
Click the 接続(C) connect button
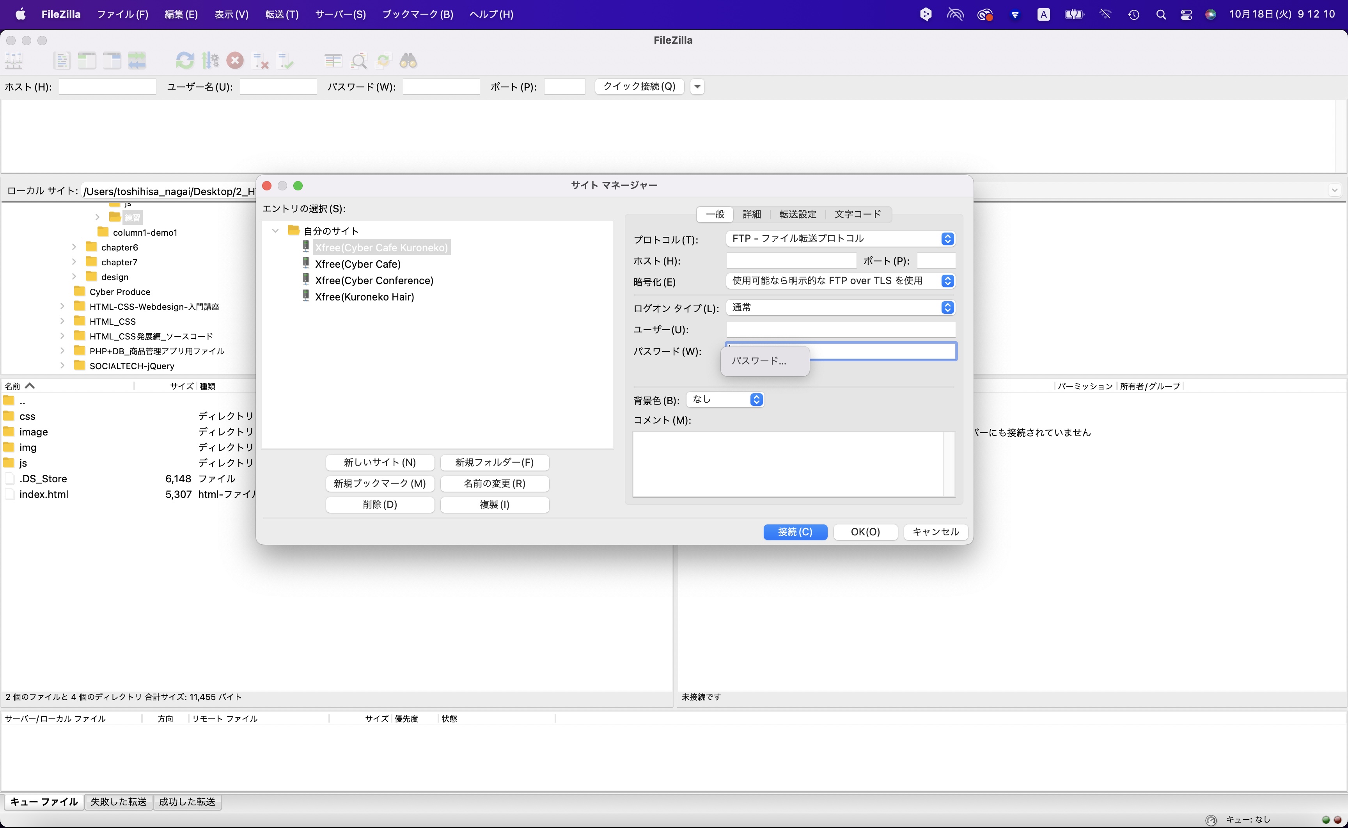pyautogui.click(x=795, y=532)
